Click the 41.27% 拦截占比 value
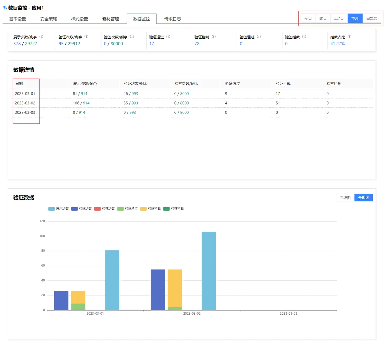Image resolution: width=384 pixels, height=347 pixels. [338, 44]
